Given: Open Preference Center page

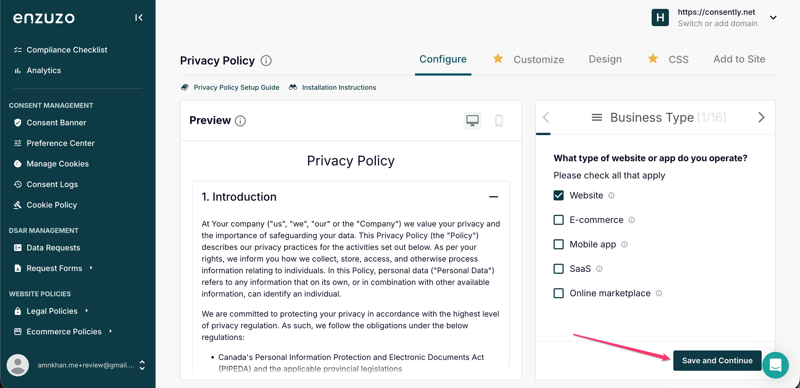Looking at the screenshot, I should click(60, 143).
